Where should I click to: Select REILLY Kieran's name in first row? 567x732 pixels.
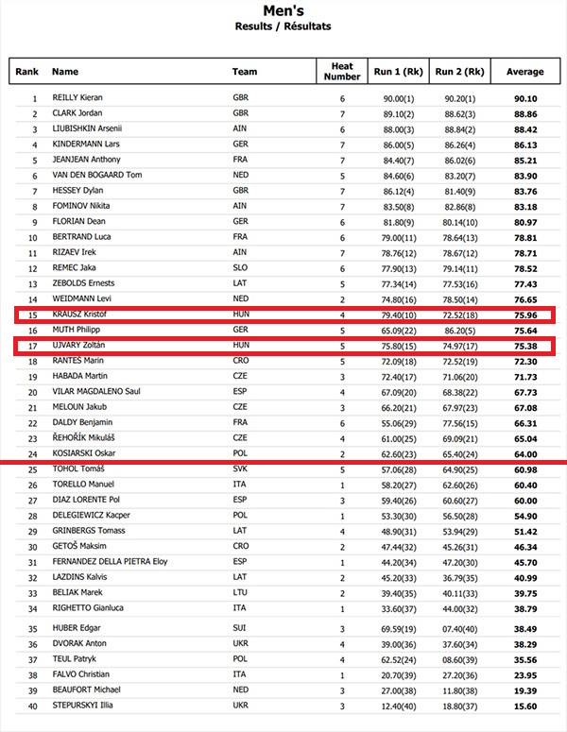pos(77,97)
